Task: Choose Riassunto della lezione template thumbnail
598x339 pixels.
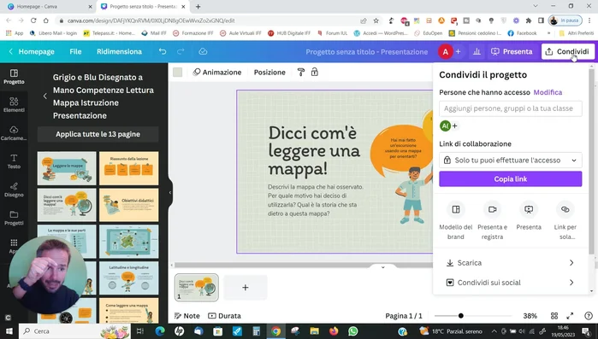Action: [x=129, y=168]
